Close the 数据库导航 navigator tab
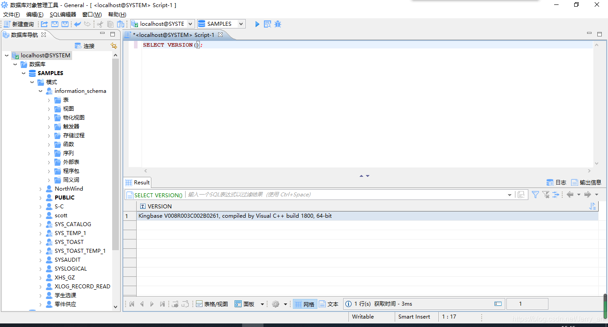The image size is (608, 327). click(44, 35)
